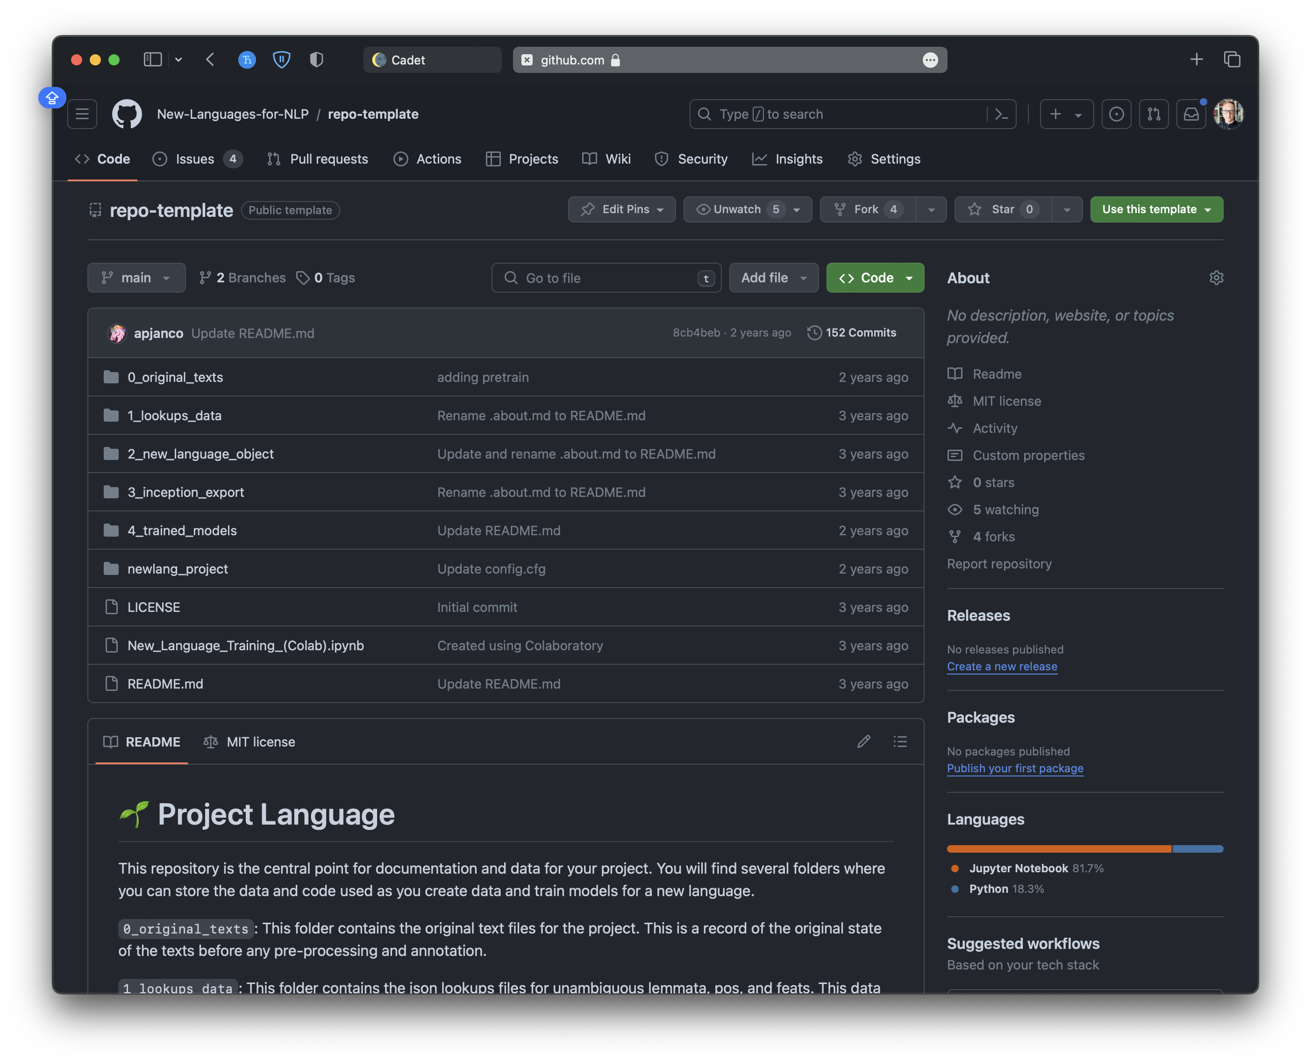Click the issues circle icon in top header
Screen dimensions: 1311x1063
point(1116,114)
